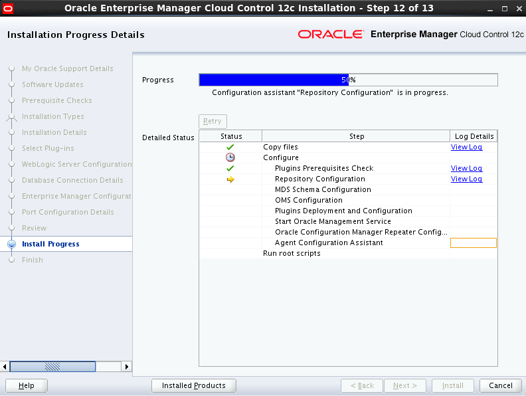Select the Review step
This screenshot has width=526, height=396.
tap(35, 228)
